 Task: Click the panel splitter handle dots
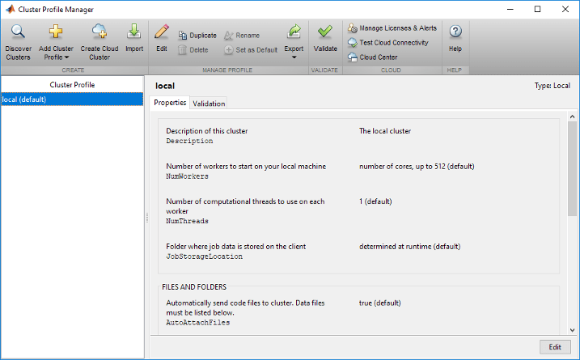[147, 218]
